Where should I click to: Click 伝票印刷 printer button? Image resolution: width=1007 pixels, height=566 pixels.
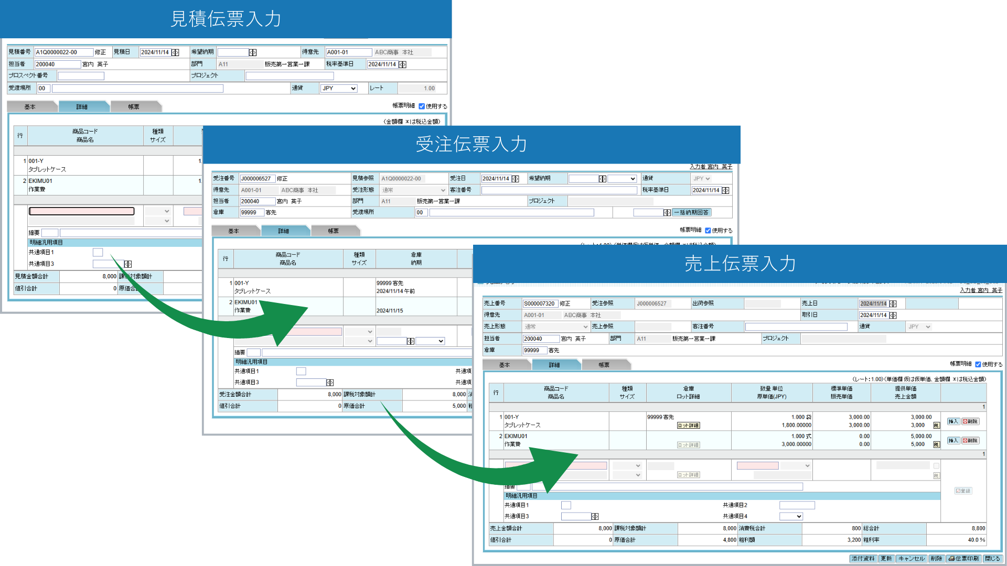click(x=964, y=559)
